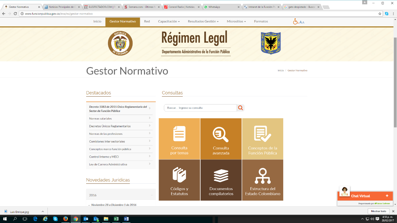The image size is (397, 223).
Task: Open the Consulta avanzada magnifier tile
Action: (221, 139)
